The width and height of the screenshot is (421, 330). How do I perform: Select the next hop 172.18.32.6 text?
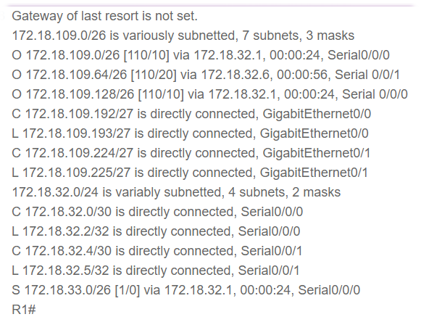235,75
